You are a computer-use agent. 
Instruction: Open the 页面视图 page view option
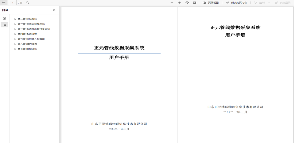tap(211, 2)
